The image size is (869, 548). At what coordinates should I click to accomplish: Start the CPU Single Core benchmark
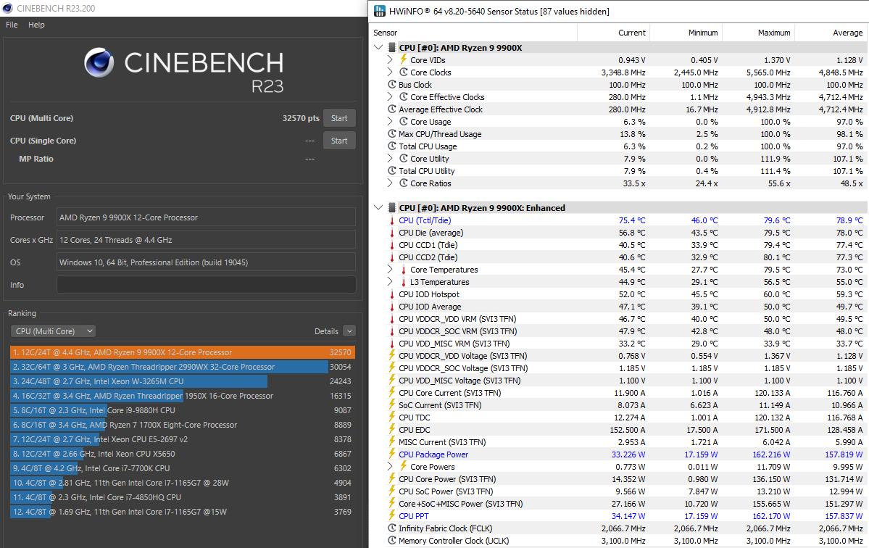point(339,141)
